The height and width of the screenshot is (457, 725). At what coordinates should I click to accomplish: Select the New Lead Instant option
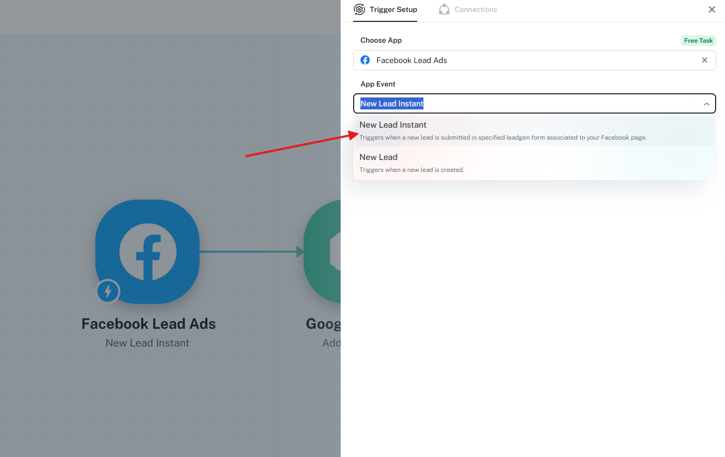534,131
